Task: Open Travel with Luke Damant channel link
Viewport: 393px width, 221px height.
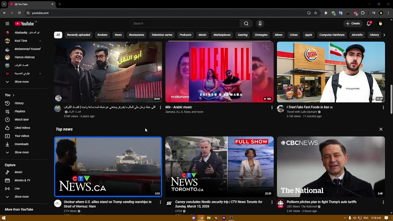Action: coord(302,112)
